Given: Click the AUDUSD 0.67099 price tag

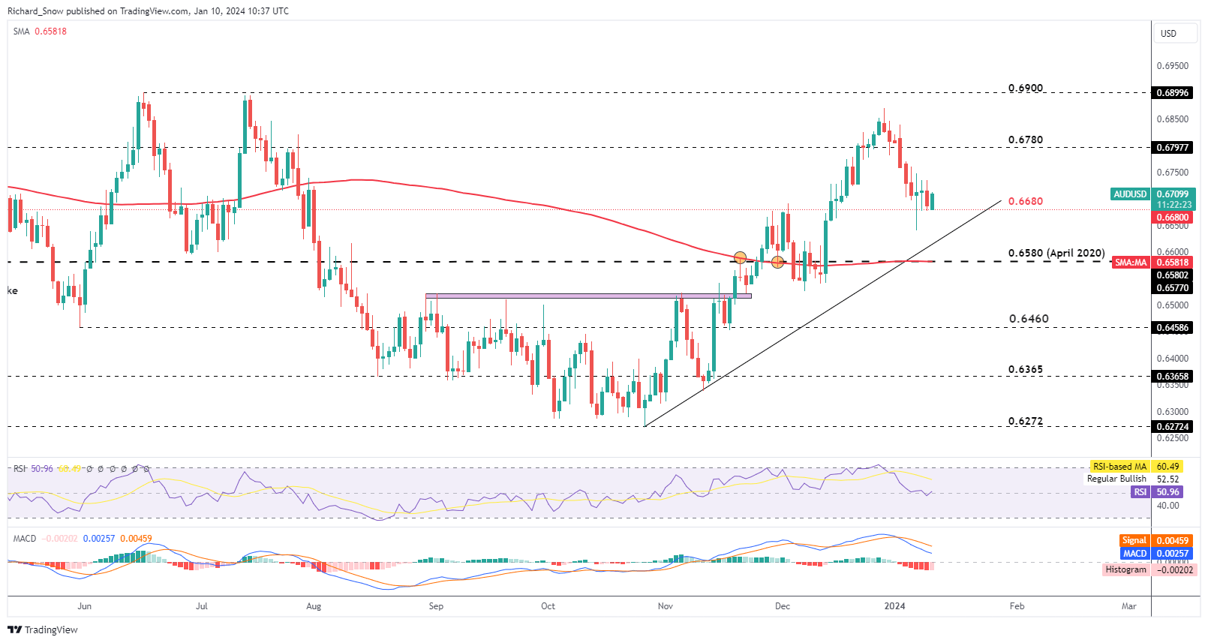Looking at the screenshot, I should pyautogui.click(x=1152, y=194).
